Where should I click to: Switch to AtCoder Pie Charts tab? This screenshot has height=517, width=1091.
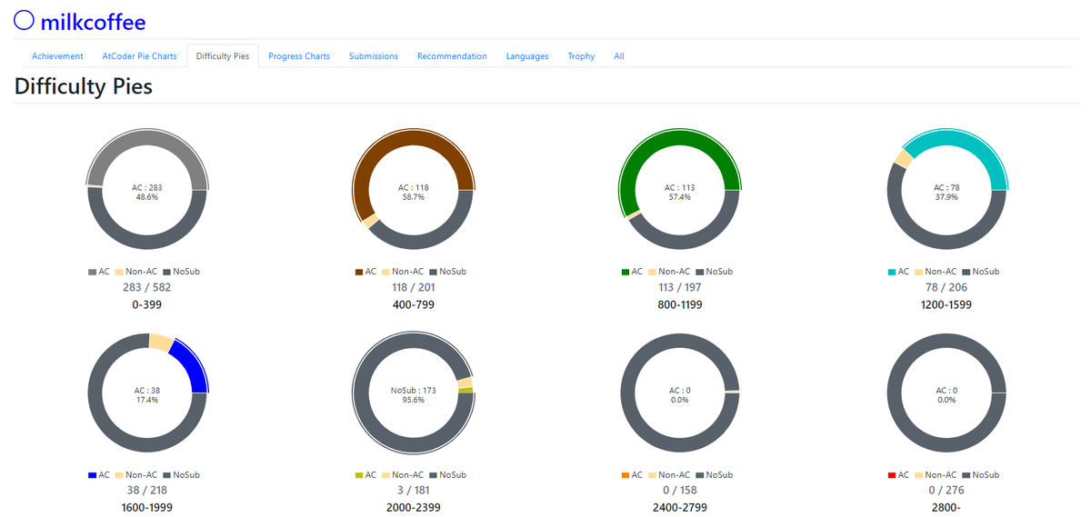point(140,56)
